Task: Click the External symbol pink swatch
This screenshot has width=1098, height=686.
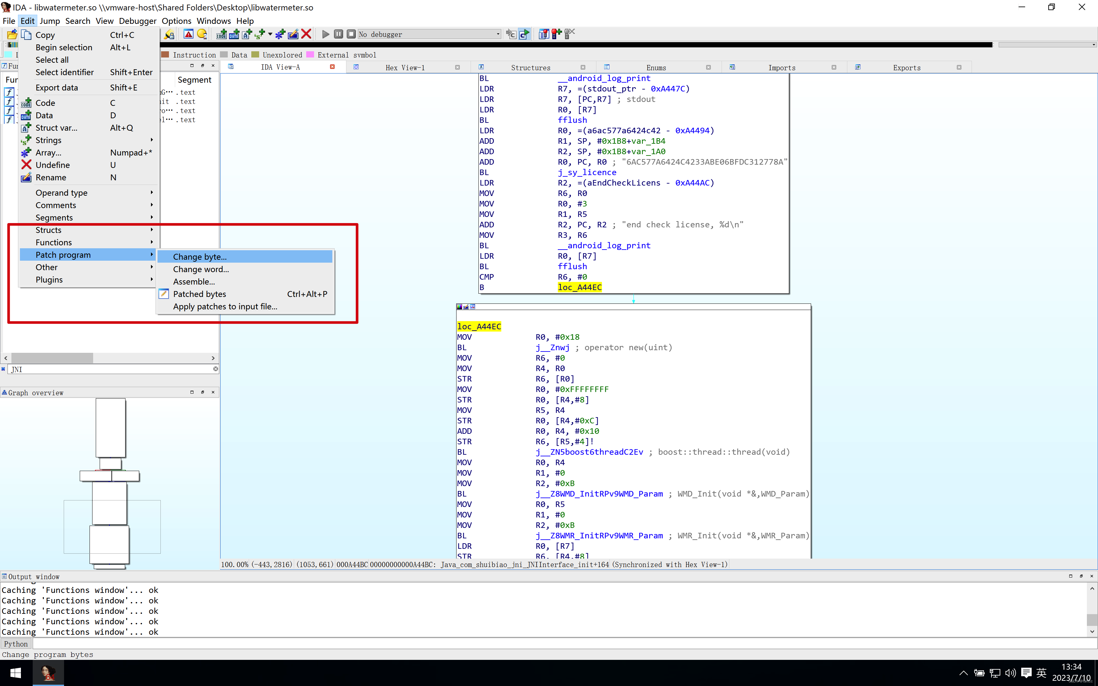Action: [x=310, y=55]
